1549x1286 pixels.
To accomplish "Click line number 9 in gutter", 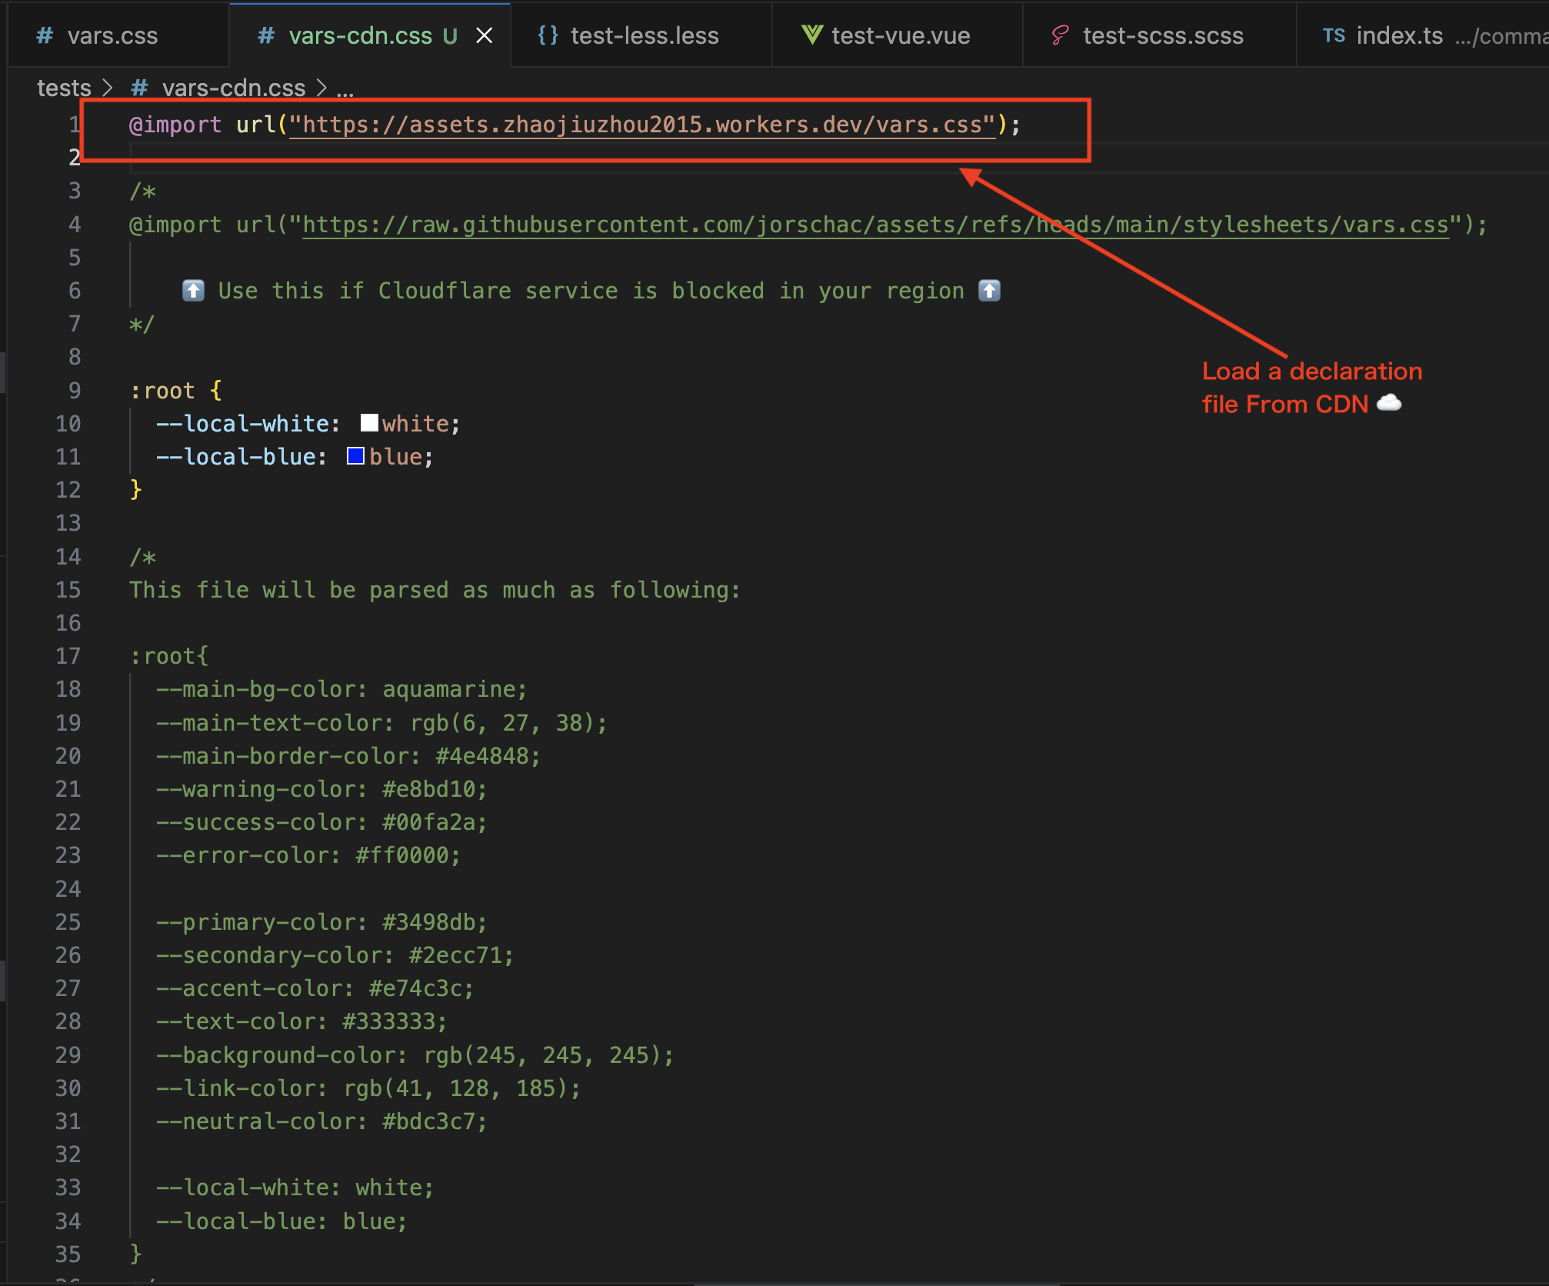I will pos(74,390).
